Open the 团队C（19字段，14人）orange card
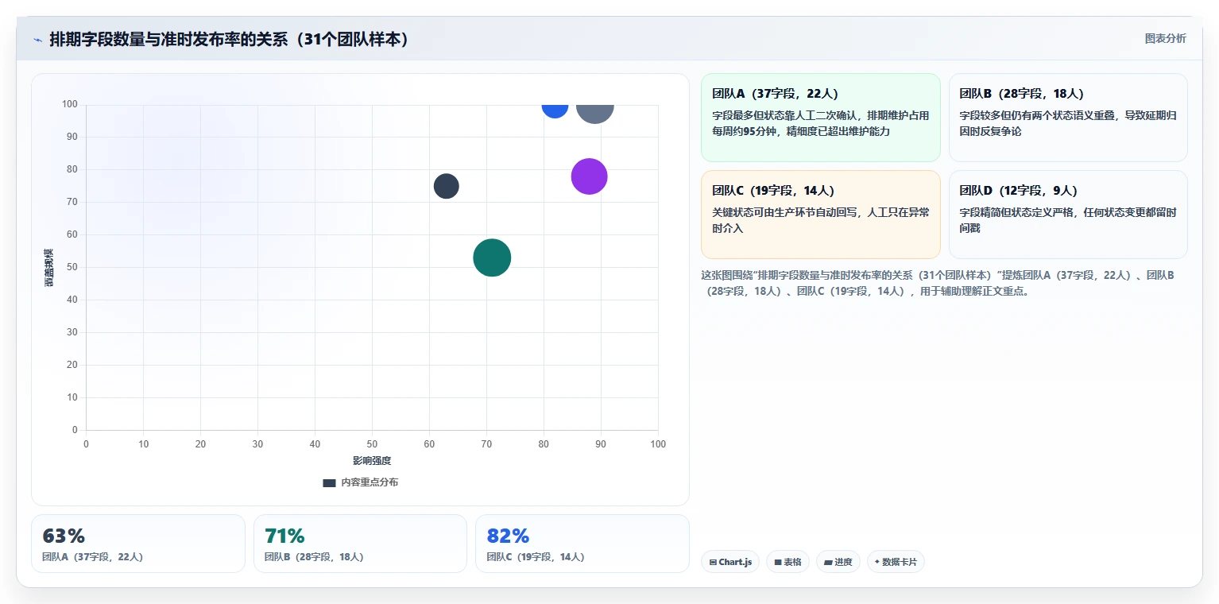Screen dimensions: 1219x604 (820, 215)
